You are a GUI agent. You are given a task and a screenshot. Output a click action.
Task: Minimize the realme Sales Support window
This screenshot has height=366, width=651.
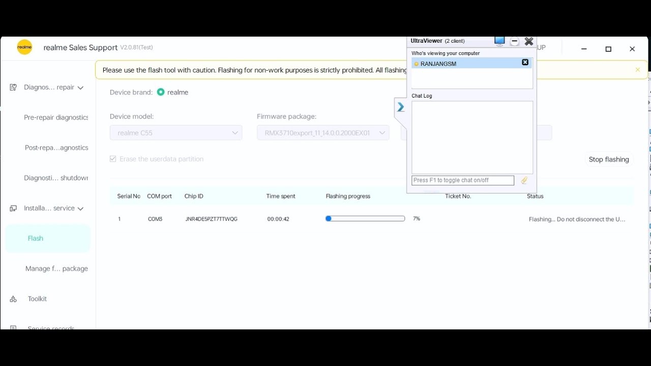pyautogui.click(x=584, y=49)
